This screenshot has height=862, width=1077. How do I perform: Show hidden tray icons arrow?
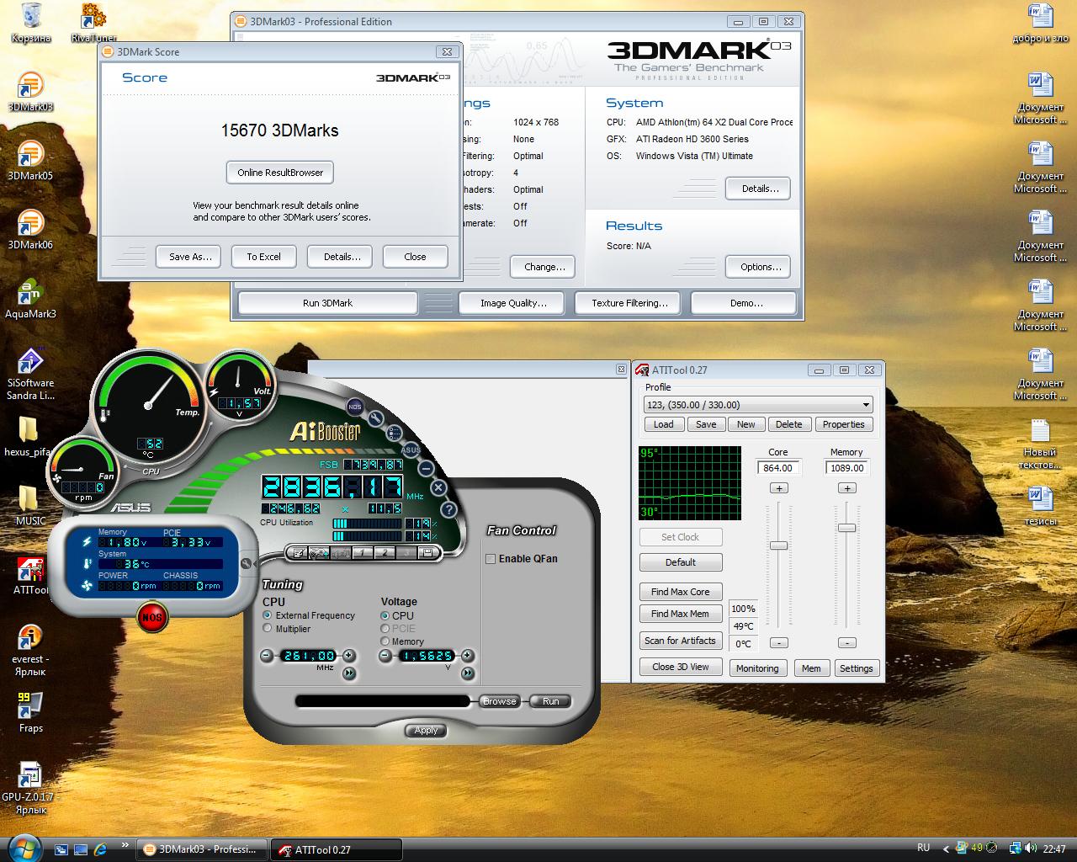(945, 849)
